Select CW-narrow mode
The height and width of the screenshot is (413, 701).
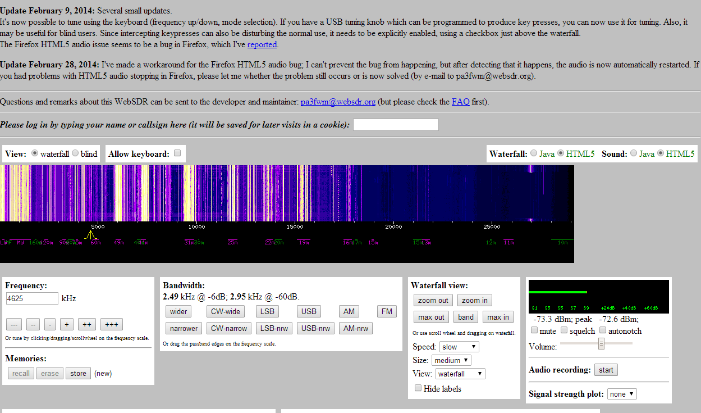228,328
